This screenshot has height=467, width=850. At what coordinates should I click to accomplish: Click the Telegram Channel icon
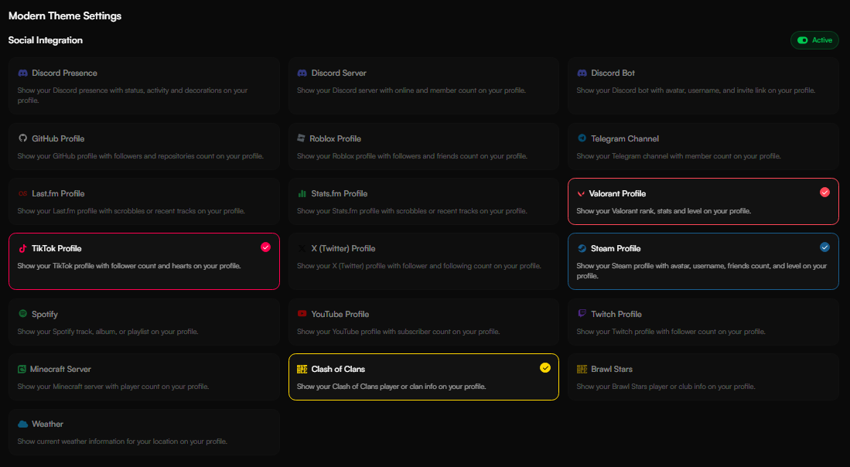click(x=582, y=138)
